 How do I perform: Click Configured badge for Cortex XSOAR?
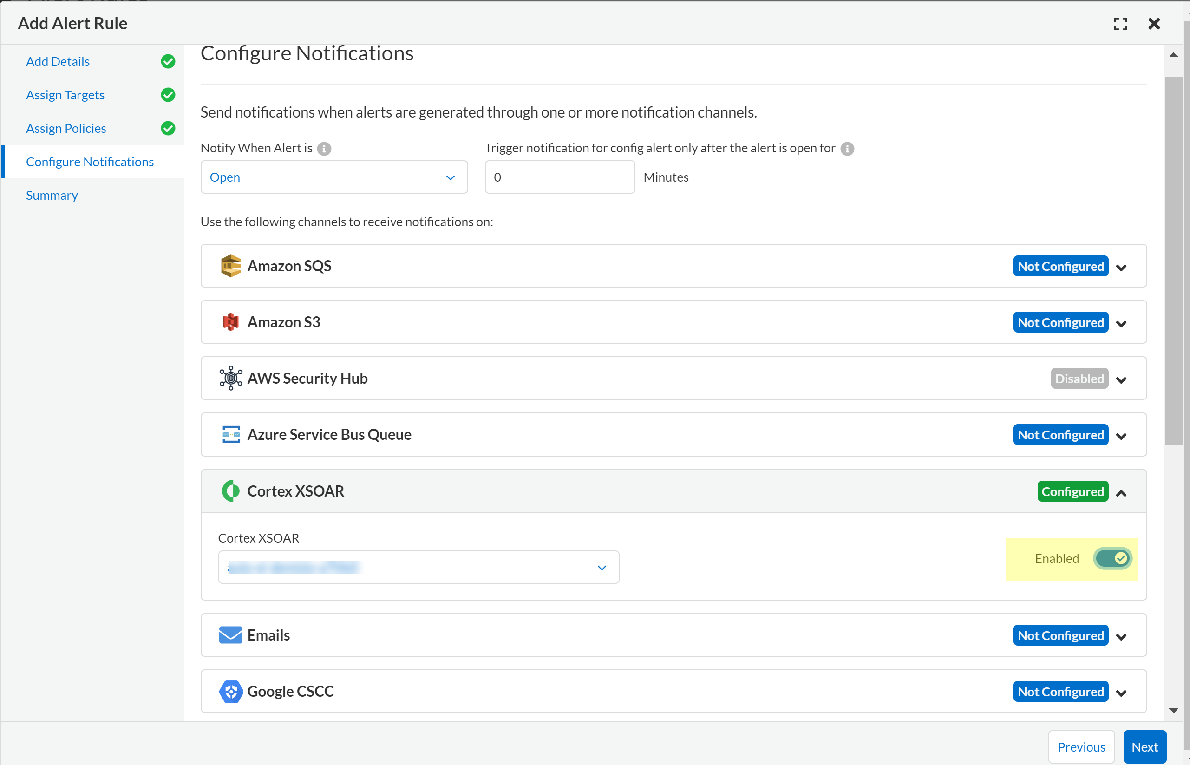point(1073,491)
